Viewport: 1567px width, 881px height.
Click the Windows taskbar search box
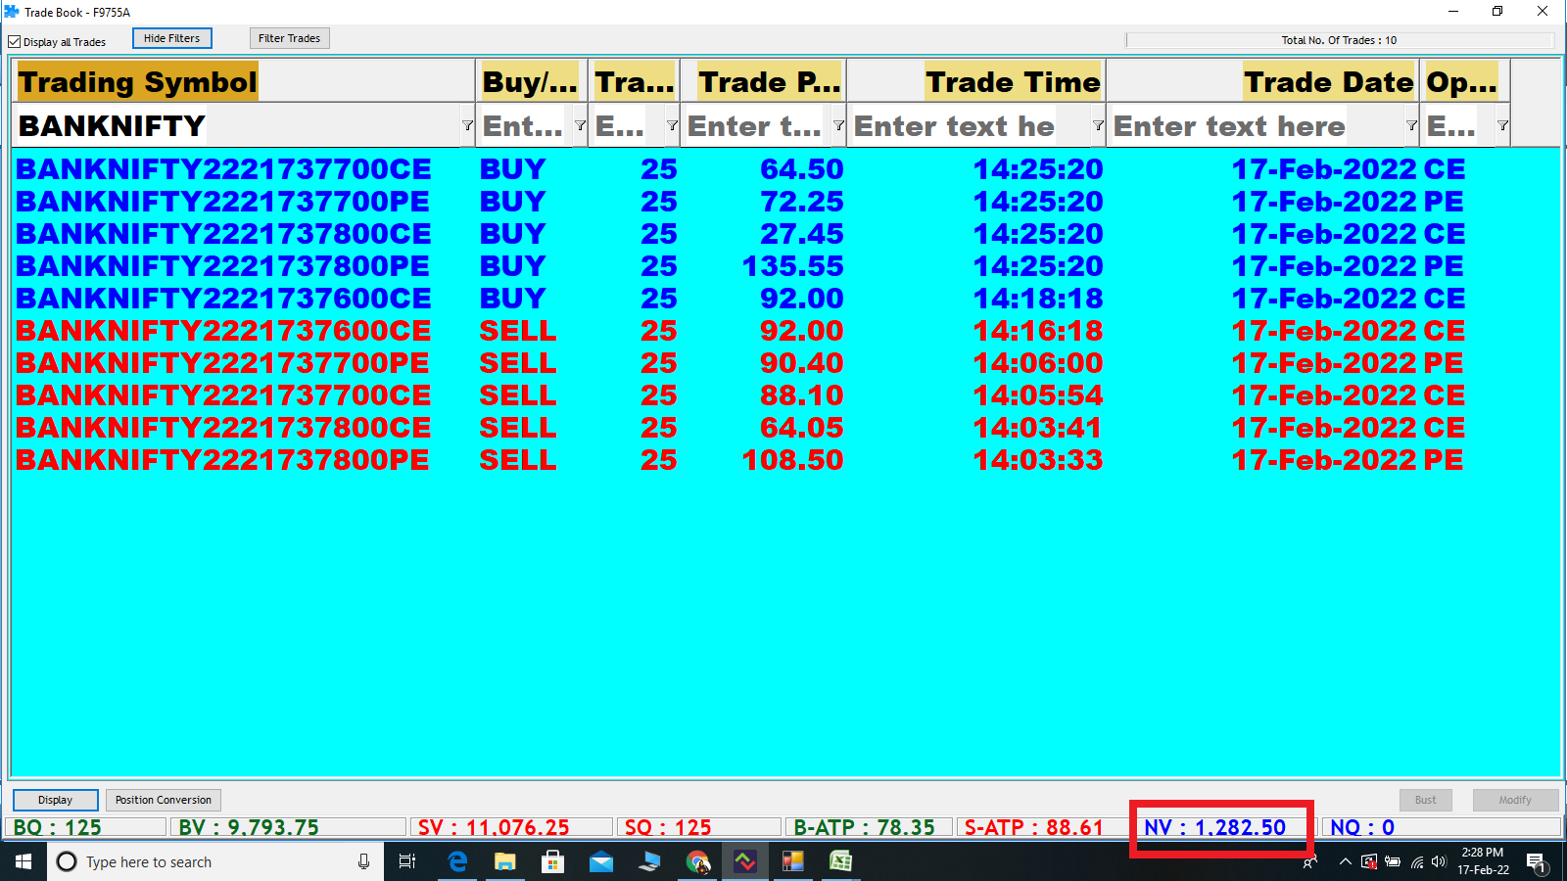point(215,861)
